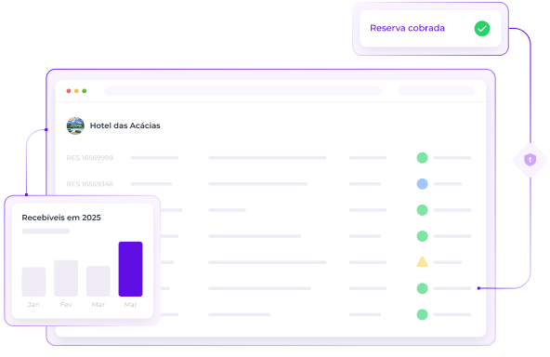Open the Hotel das Acácias avatar thumbnail
Image resolution: width=550 pixels, height=357 pixels.
pos(75,126)
